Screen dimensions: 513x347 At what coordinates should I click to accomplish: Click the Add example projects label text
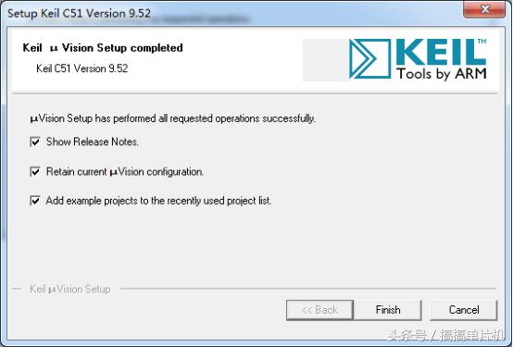[x=158, y=201]
